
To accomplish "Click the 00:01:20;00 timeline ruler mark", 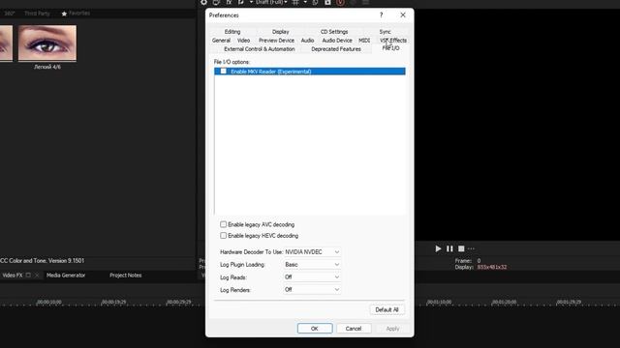I will click(504, 302).
